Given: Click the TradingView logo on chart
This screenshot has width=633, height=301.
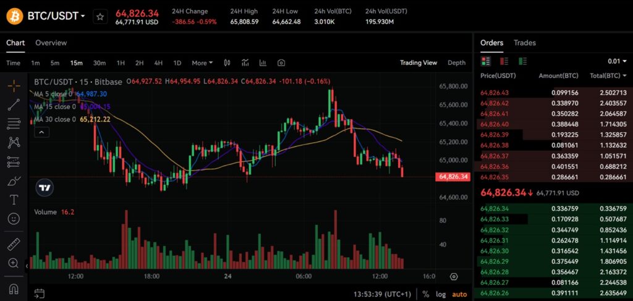Looking at the screenshot, I should tap(45, 187).
